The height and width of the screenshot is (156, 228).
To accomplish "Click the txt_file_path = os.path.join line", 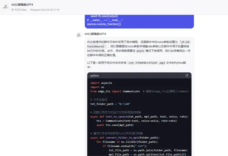I will (x=148, y=150).
